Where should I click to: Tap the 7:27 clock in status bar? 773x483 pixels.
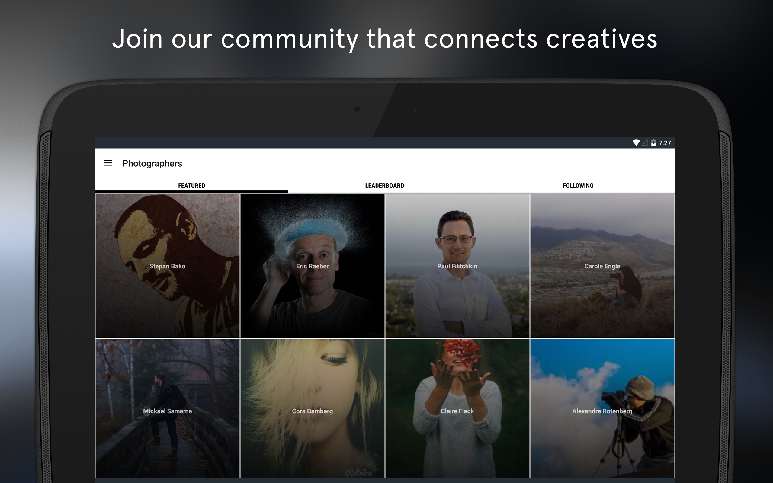pyautogui.click(x=665, y=143)
